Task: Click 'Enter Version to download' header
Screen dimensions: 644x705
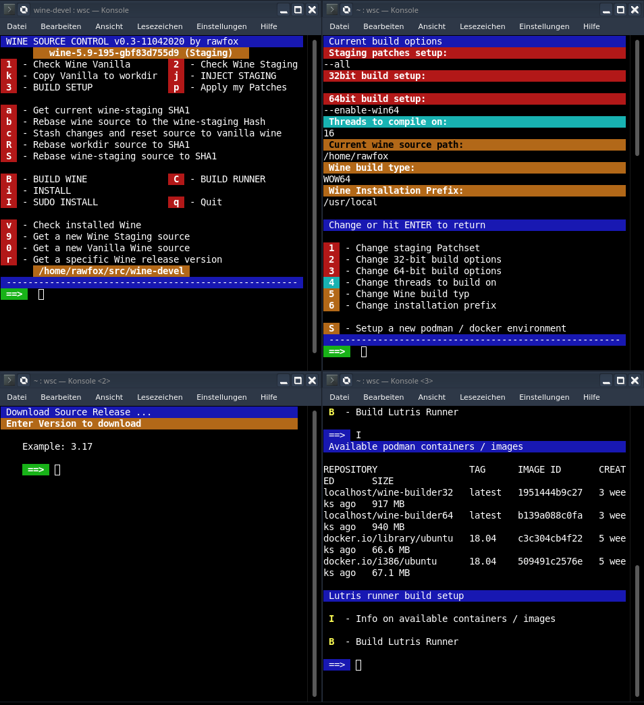Action: 149,423
